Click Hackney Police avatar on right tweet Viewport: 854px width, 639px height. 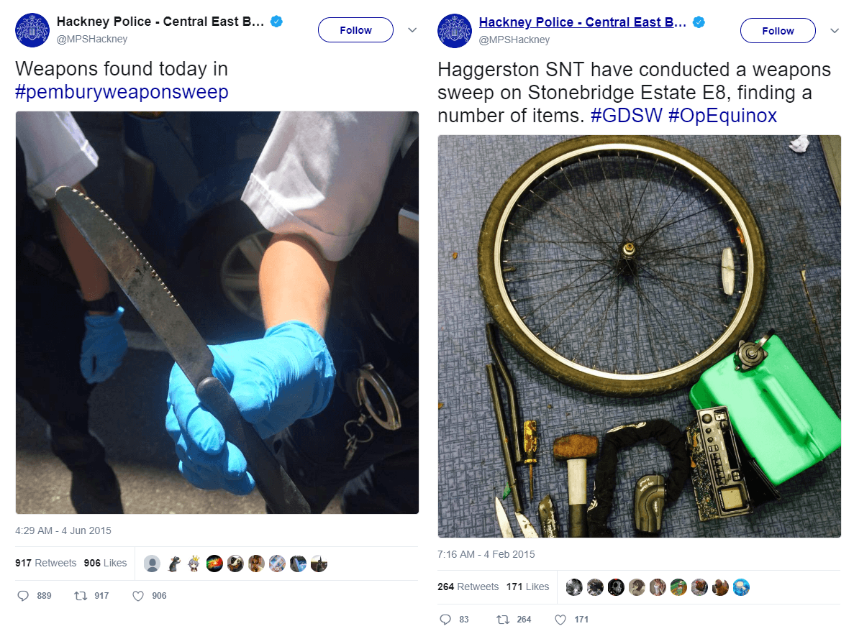[x=454, y=30]
